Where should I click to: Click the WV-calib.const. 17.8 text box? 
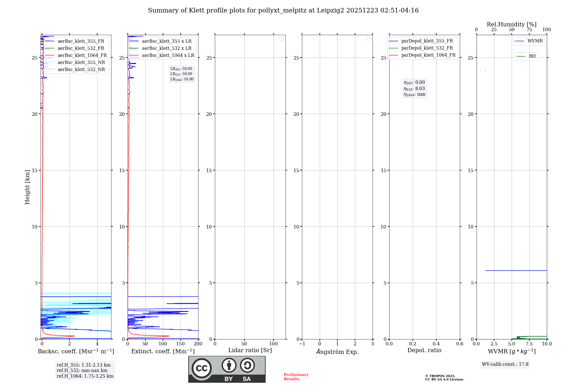[x=505, y=364]
